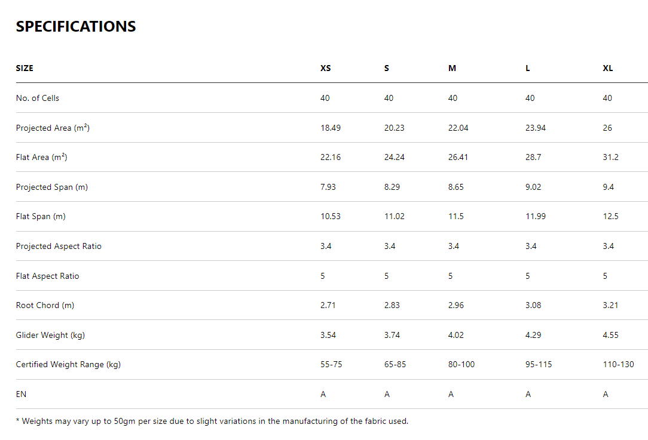This screenshot has width=648, height=440.
Task: Select the Root Chord value 2.71
Action: [x=328, y=305]
